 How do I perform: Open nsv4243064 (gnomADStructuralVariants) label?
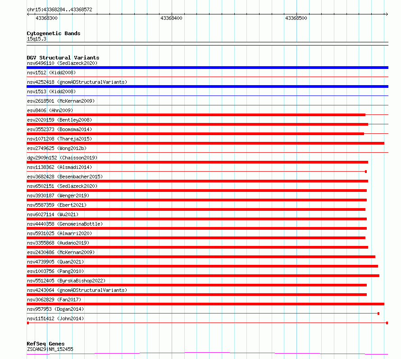click(x=77, y=290)
